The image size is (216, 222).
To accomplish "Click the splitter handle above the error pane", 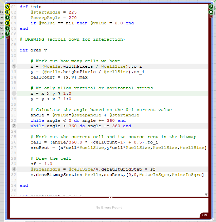I will [x=109, y=197].
